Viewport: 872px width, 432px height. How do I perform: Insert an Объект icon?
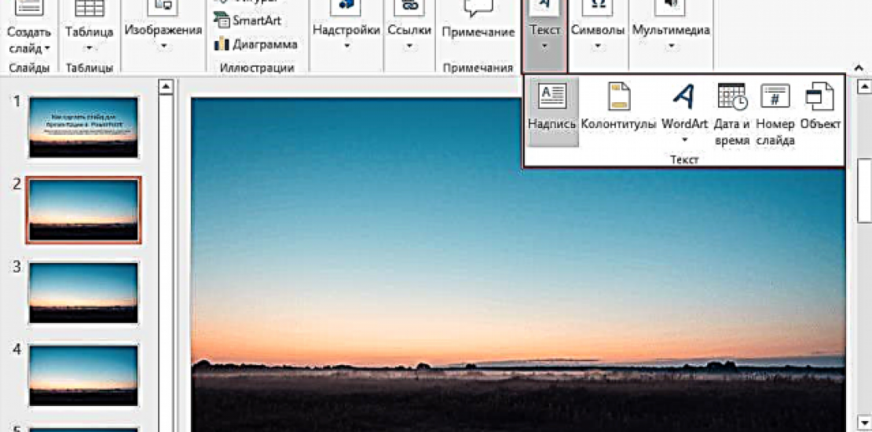tap(820, 97)
